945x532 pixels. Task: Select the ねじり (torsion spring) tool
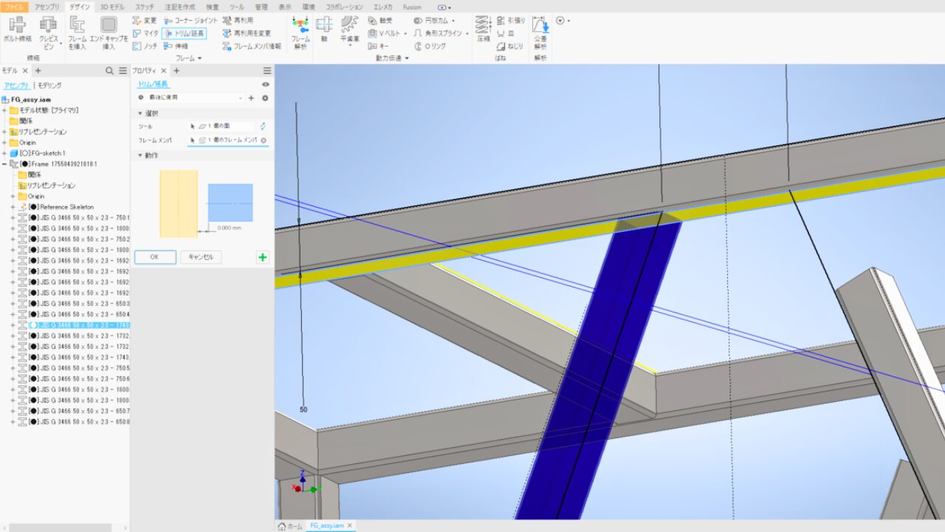pyautogui.click(x=510, y=46)
